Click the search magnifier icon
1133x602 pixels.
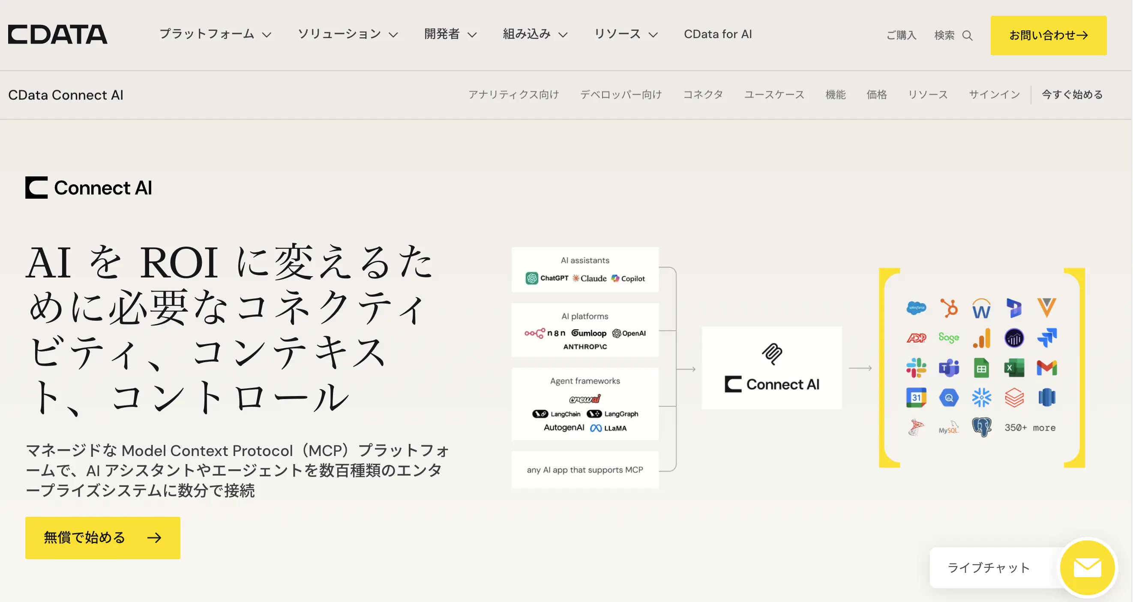(967, 35)
